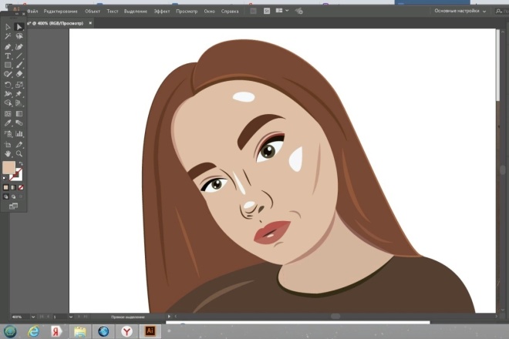Viewport: 509px width, 339px height.
Task: Set paint mode to None
Action: (21, 187)
